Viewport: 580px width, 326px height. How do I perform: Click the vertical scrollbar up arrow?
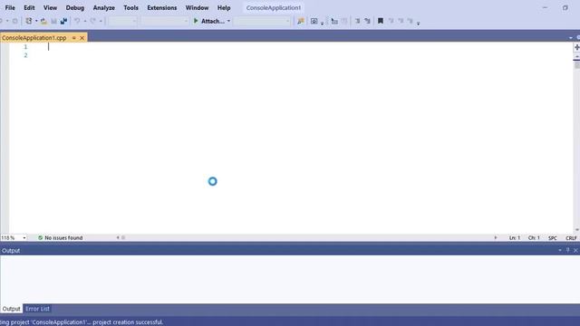(x=576, y=56)
